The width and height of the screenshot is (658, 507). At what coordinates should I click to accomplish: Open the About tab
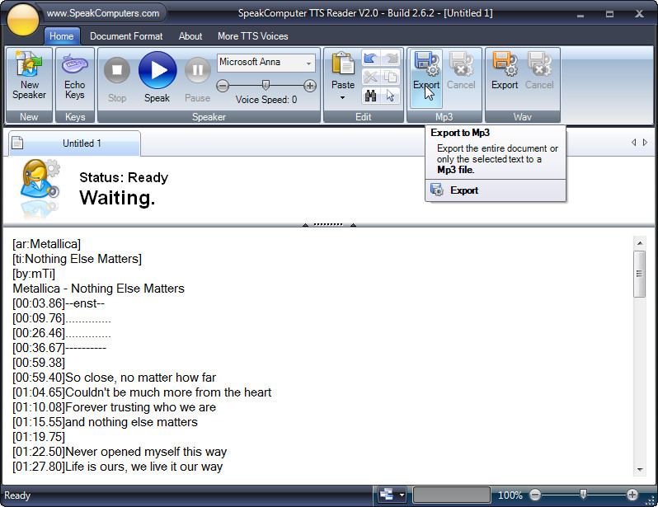tap(190, 36)
